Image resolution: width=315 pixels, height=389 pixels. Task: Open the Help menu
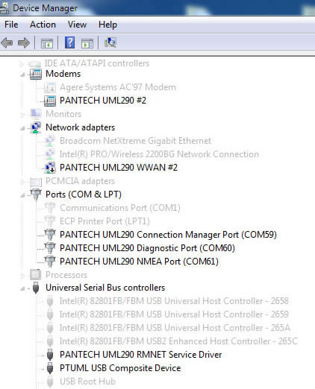point(107,25)
